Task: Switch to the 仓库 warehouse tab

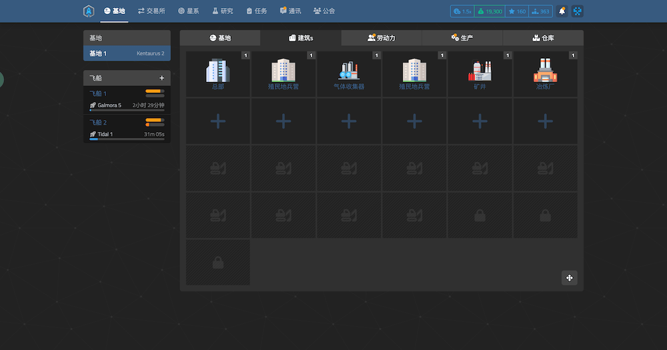Action: coord(543,38)
